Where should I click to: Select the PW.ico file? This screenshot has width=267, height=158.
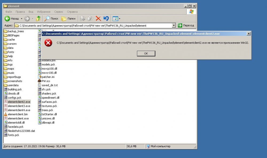tap(46, 81)
